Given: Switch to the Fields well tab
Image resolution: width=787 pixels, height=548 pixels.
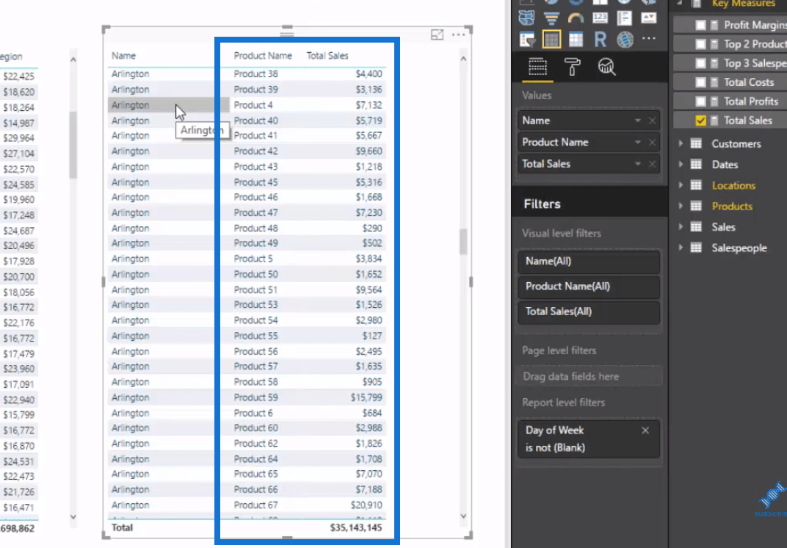Looking at the screenshot, I should point(537,67).
